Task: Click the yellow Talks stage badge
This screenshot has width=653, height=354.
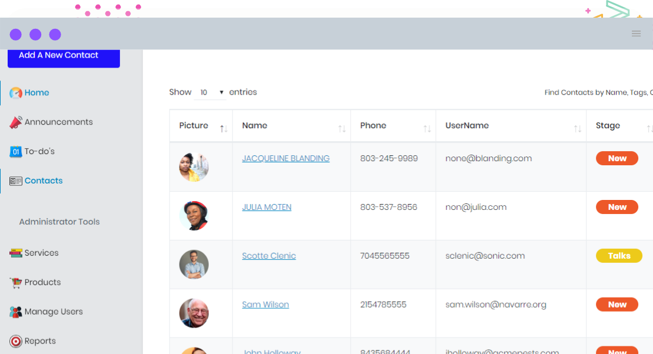Action: (x=619, y=256)
